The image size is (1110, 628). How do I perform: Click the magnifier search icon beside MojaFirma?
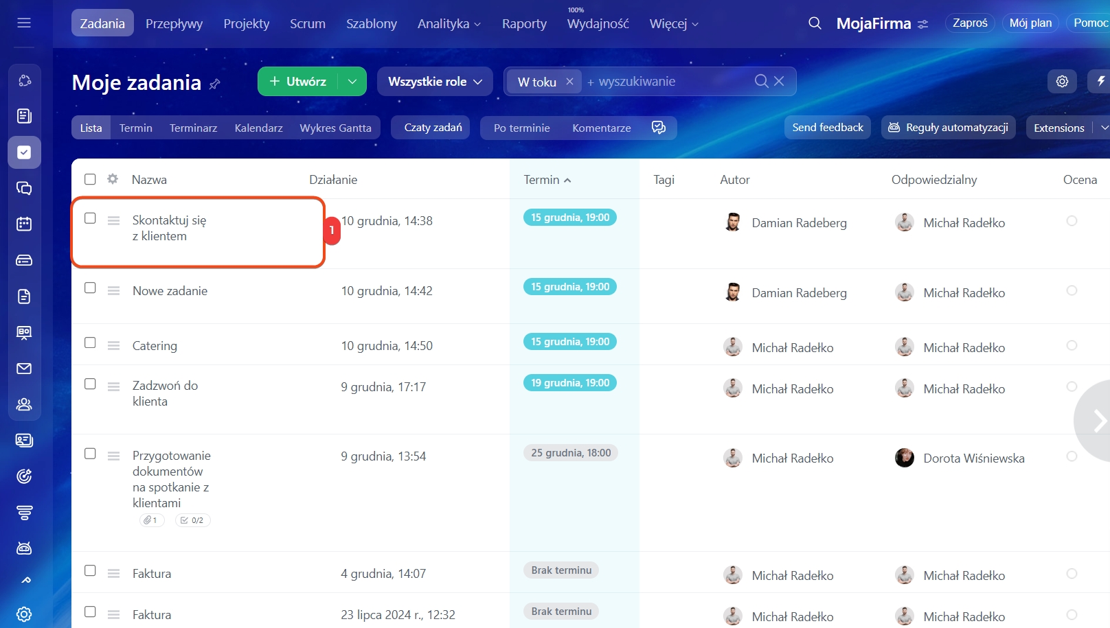(815, 23)
